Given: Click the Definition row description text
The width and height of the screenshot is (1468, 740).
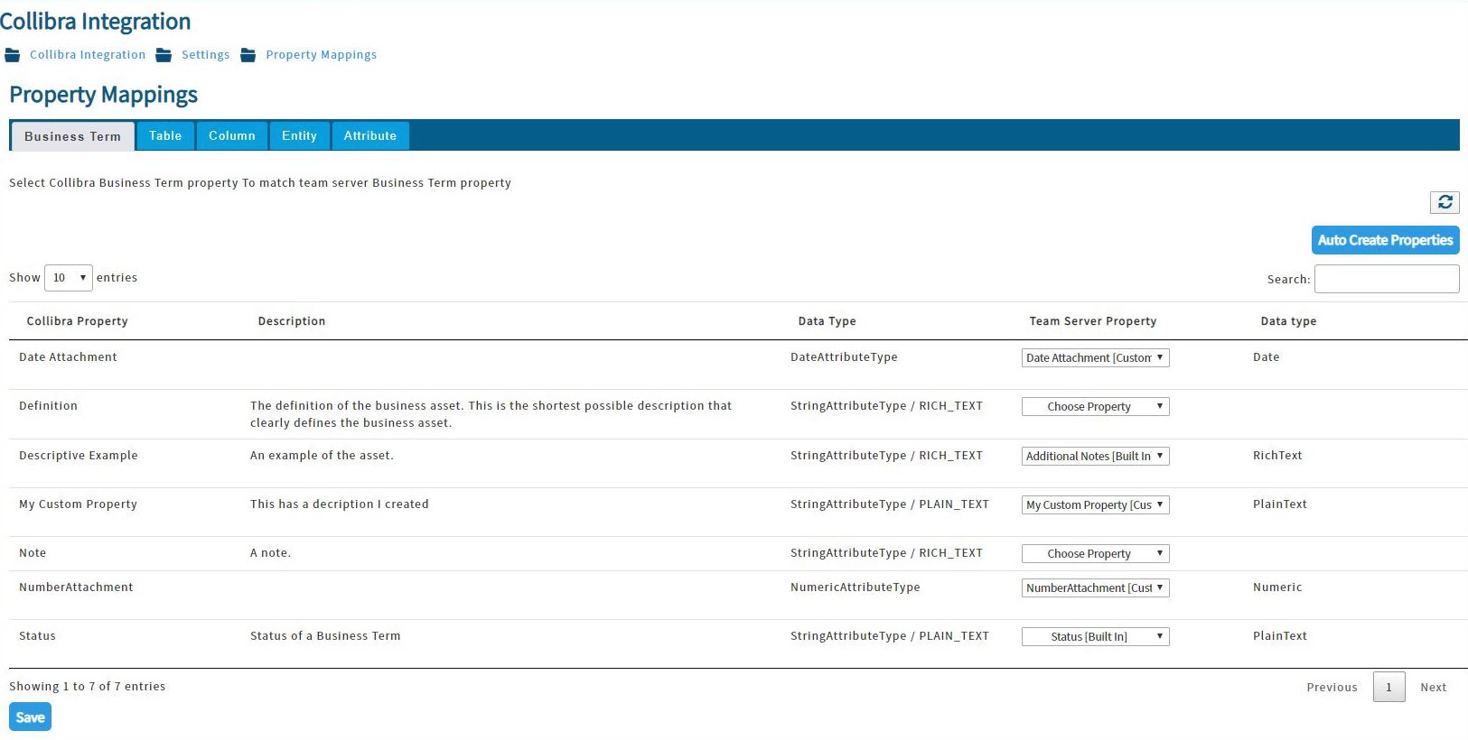Looking at the screenshot, I should (x=491, y=414).
